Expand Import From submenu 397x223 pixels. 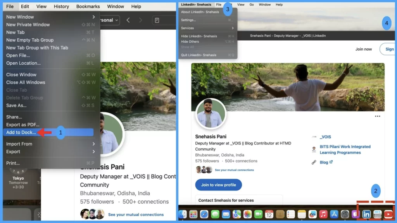[x=50, y=144]
